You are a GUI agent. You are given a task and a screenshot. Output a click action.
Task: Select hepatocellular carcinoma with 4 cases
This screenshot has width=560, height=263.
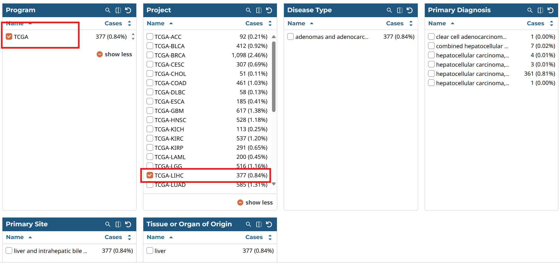(491, 55)
